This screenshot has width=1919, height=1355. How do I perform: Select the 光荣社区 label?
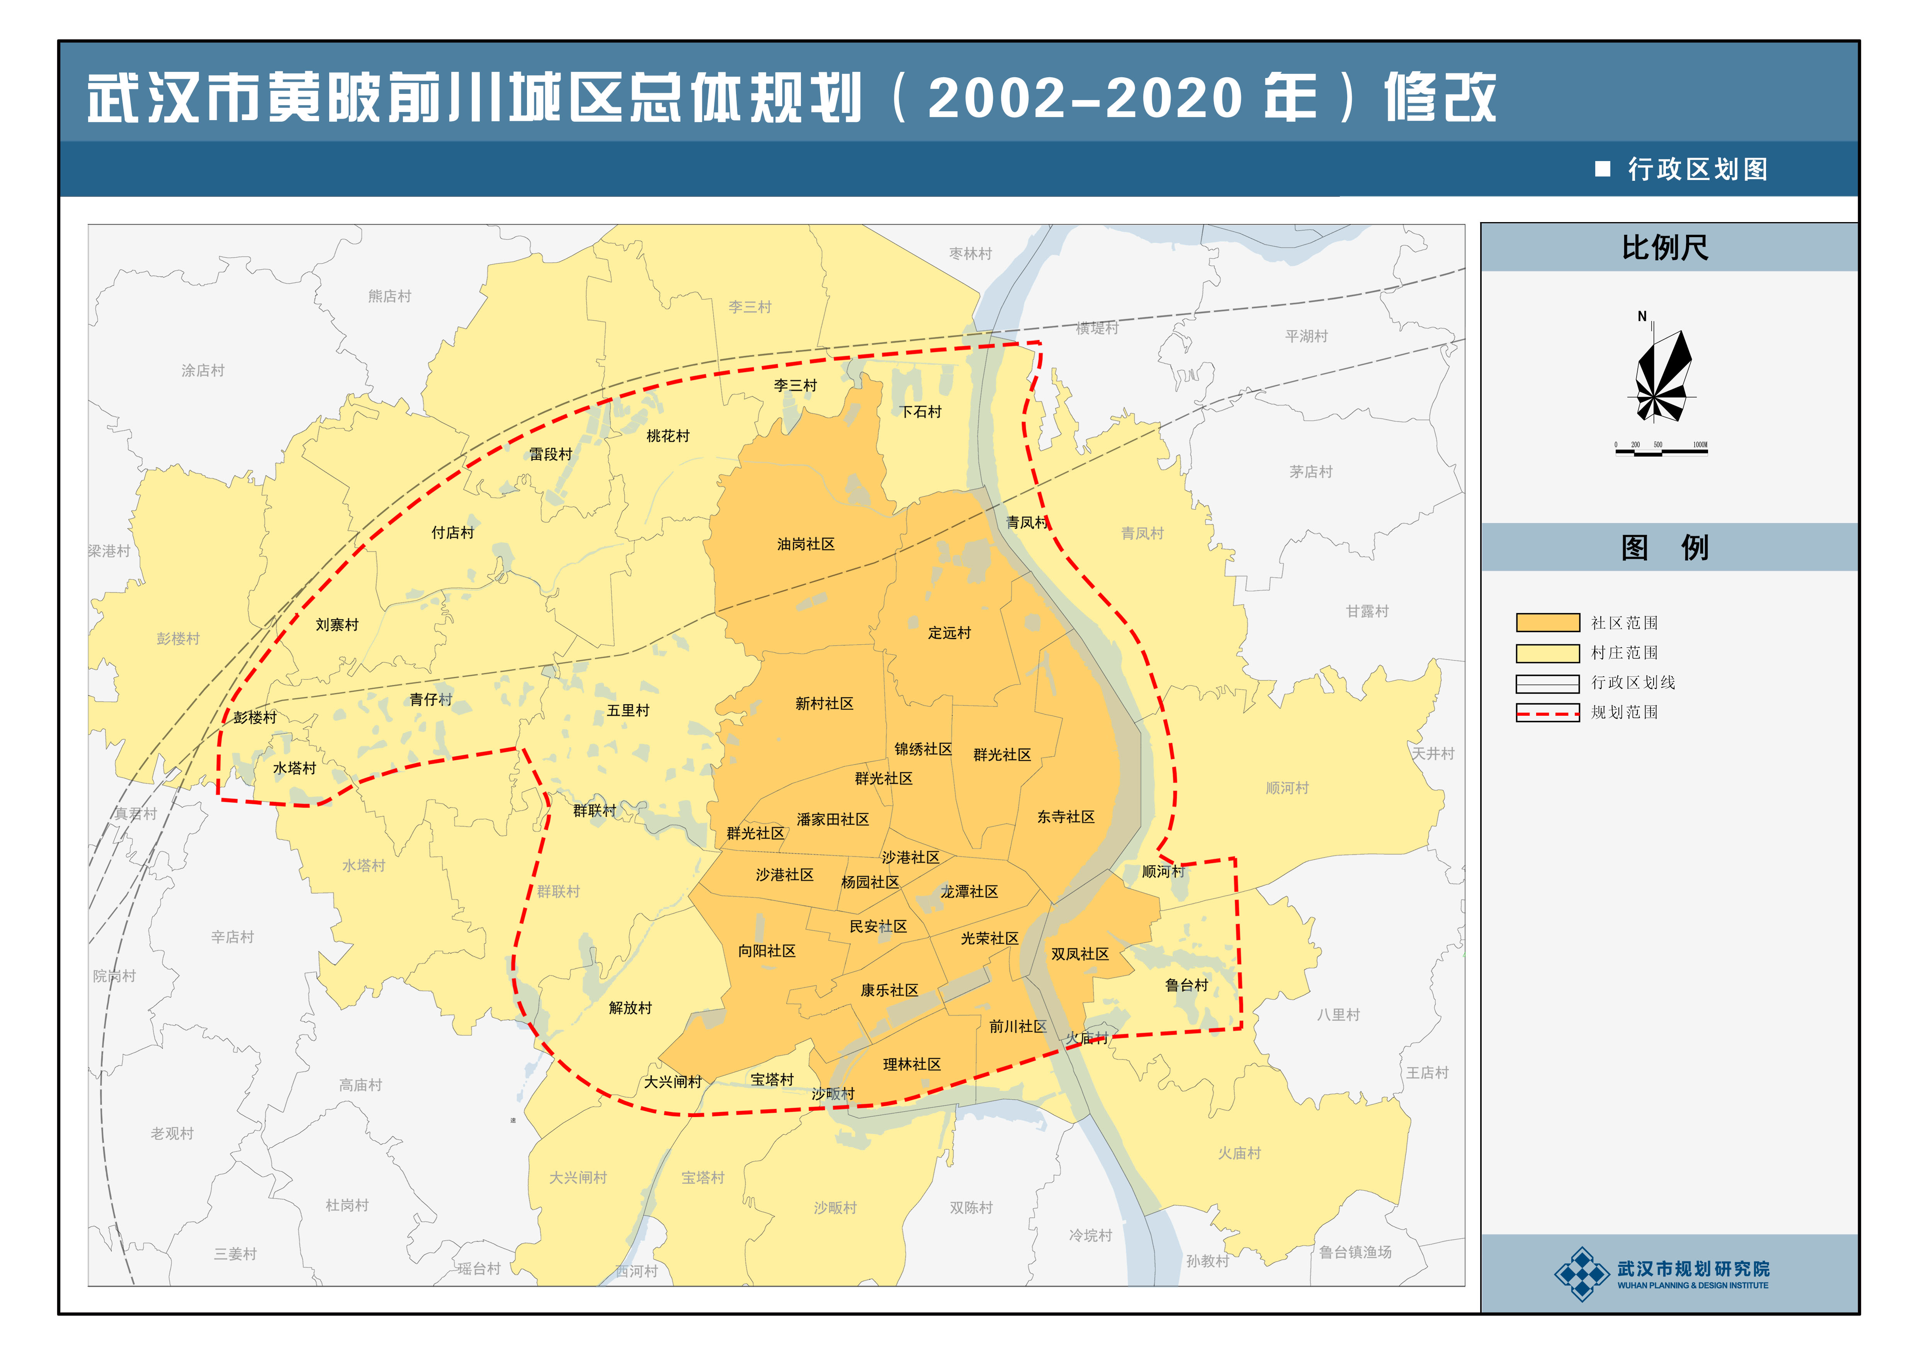989,938
